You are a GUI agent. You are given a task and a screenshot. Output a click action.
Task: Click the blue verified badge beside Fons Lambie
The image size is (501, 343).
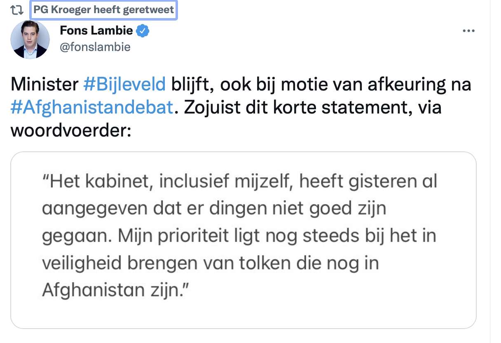[x=143, y=31]
